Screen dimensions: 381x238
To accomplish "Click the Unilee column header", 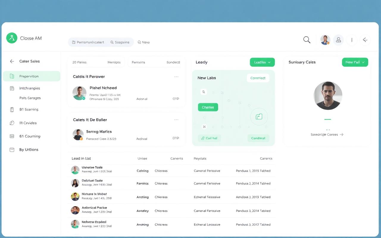I will click(x=142, y=159).
